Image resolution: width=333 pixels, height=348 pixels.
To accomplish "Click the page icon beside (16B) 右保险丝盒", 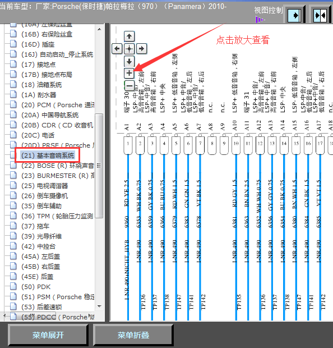I will coord(13,34).
